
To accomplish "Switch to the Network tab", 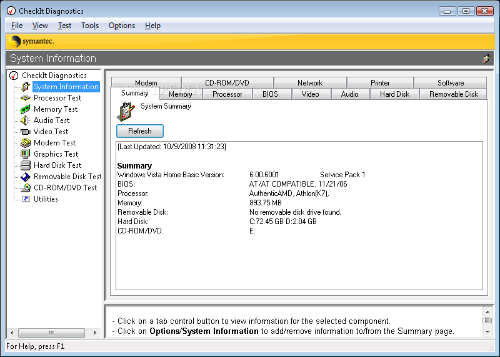I will [310, 83].
